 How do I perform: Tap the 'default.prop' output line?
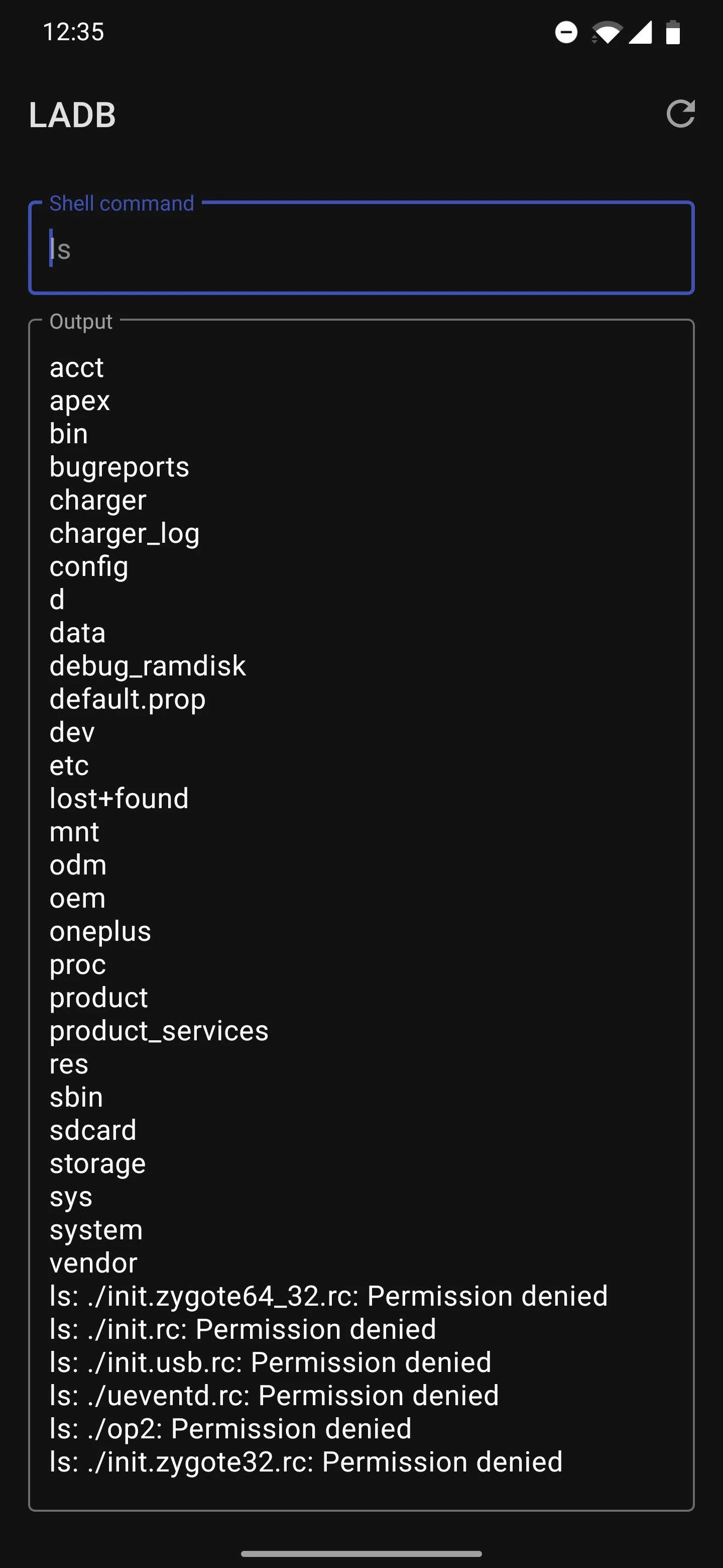[x=127, y=699]
